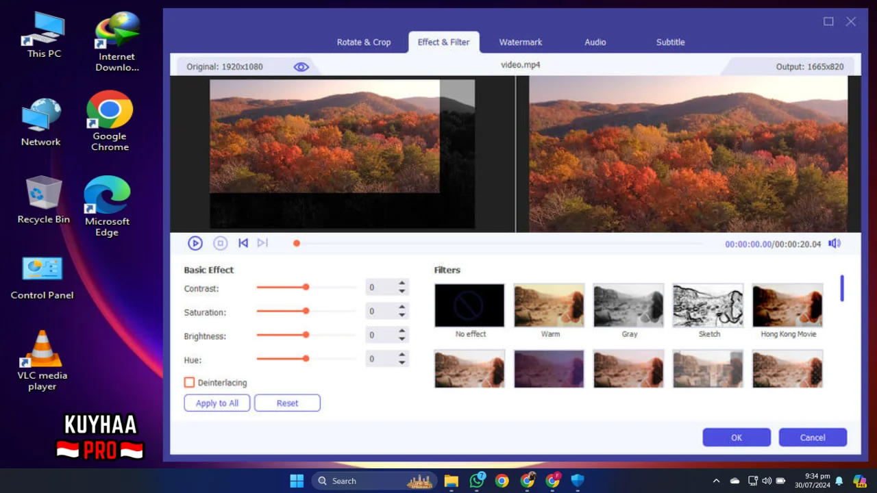Viewport: 877px width, 493px height.
Task: Select the No effect filter
Action: 469,305
